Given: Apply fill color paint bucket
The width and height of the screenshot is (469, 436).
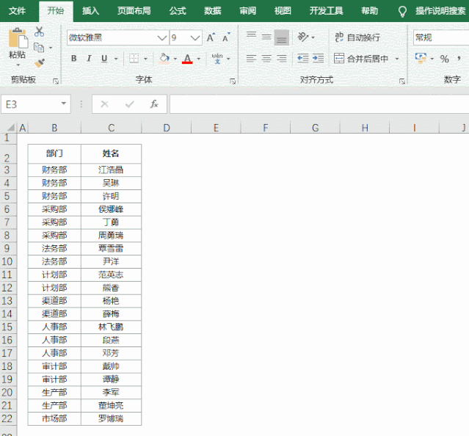Looking at the screenshot, I should [164, 58].
